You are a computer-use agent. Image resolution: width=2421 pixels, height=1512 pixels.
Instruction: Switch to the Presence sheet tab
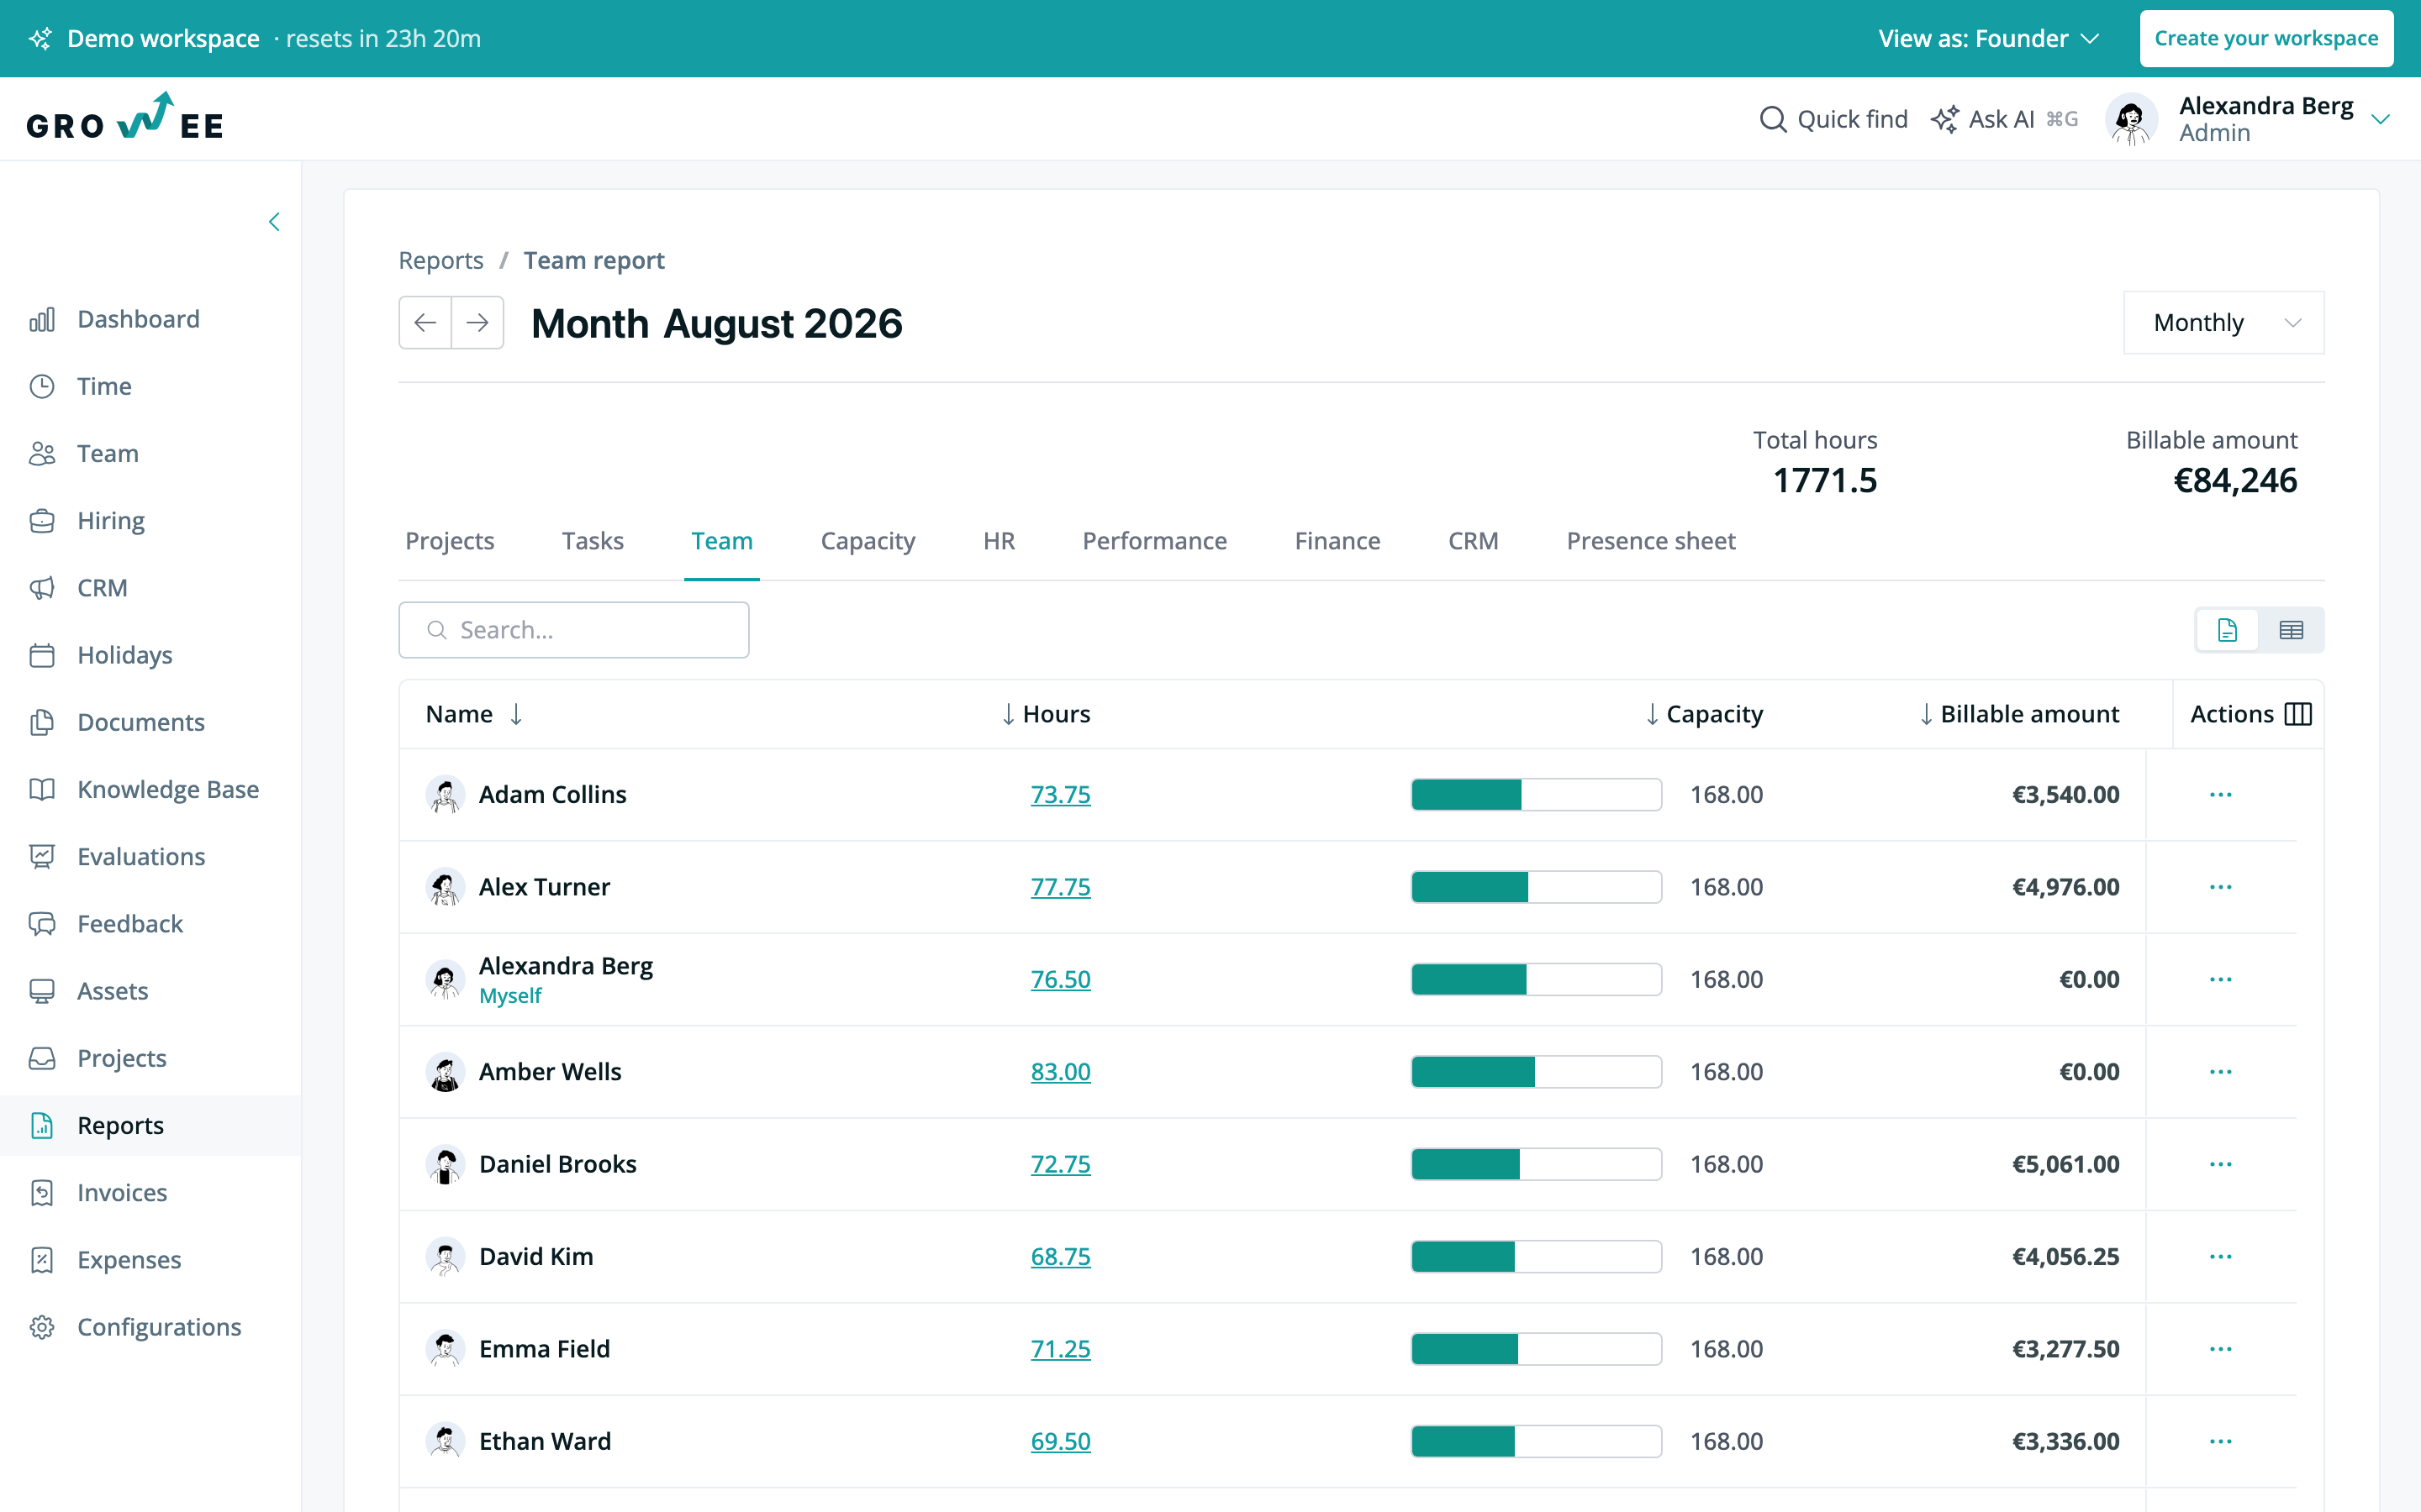[1651, 541]
